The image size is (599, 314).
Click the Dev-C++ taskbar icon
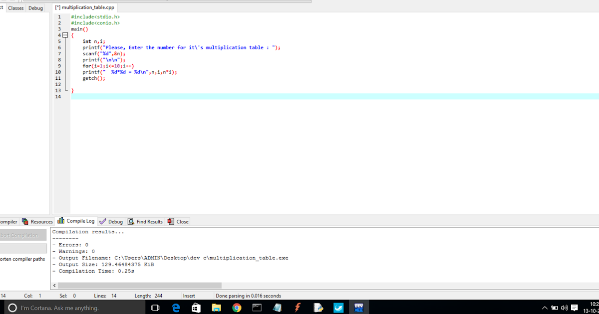pos(358,308)
